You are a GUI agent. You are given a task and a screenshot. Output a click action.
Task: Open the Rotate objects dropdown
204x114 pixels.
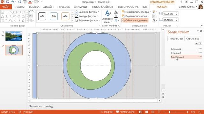[x=155, y=20]
